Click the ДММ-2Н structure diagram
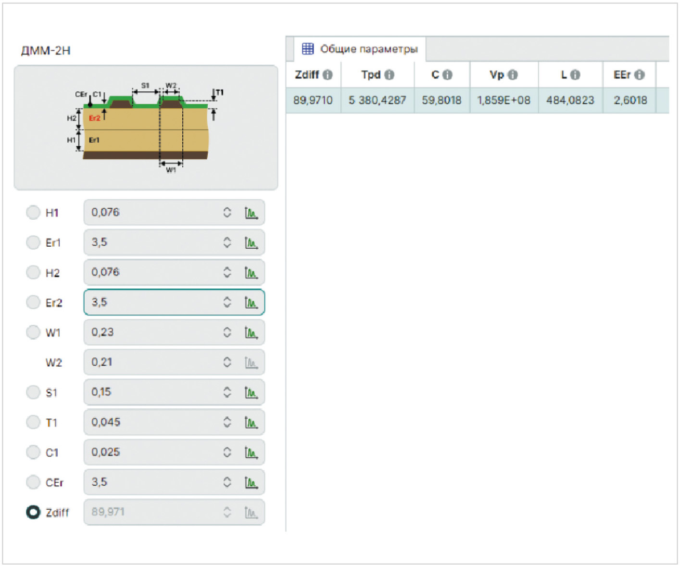The image size is (680, 567). [146, 127]
